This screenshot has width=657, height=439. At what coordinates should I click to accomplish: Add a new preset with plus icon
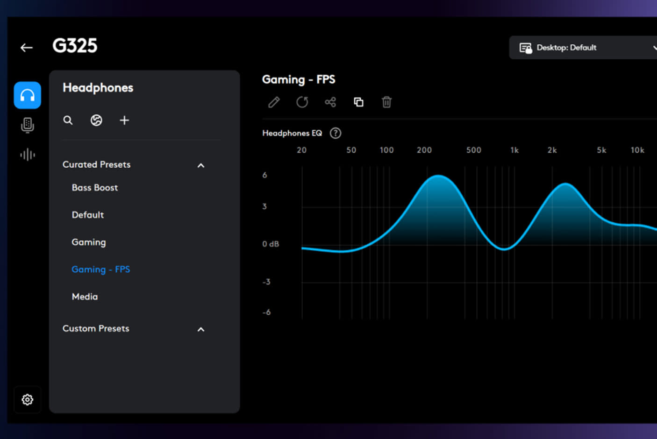[124, 120]
